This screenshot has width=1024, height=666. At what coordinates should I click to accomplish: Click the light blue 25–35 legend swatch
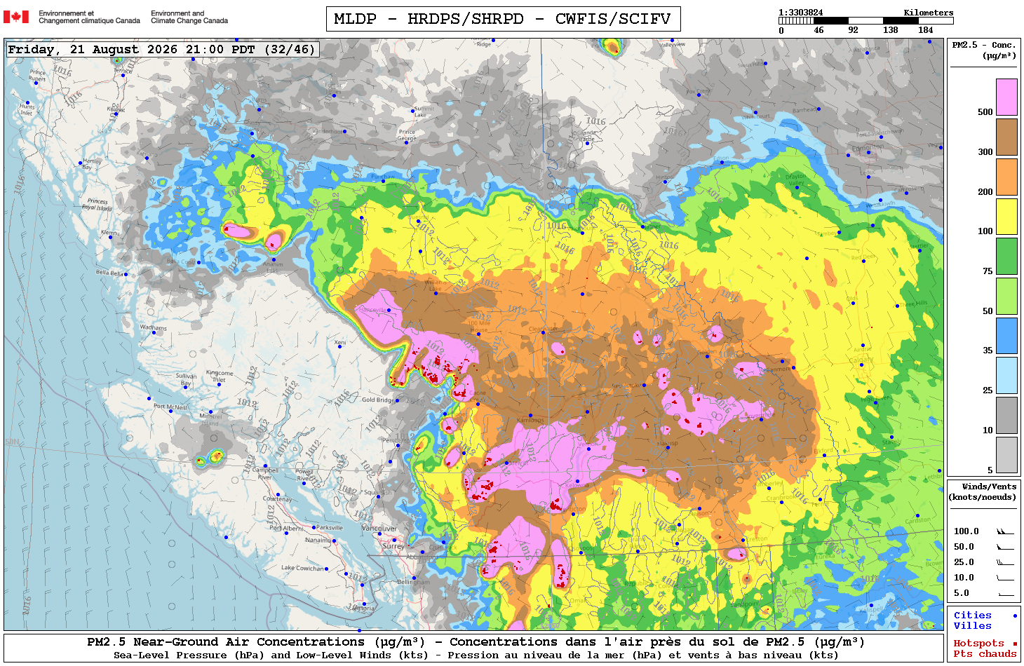(1006, 375)
